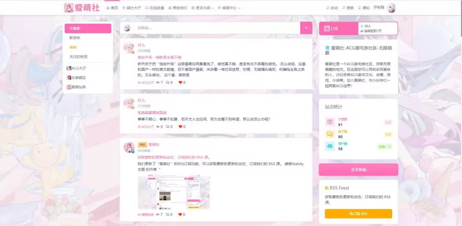Toggle the 自动 theme mode switch
Screen dimensions: 462x226
(x=332, y=8)
